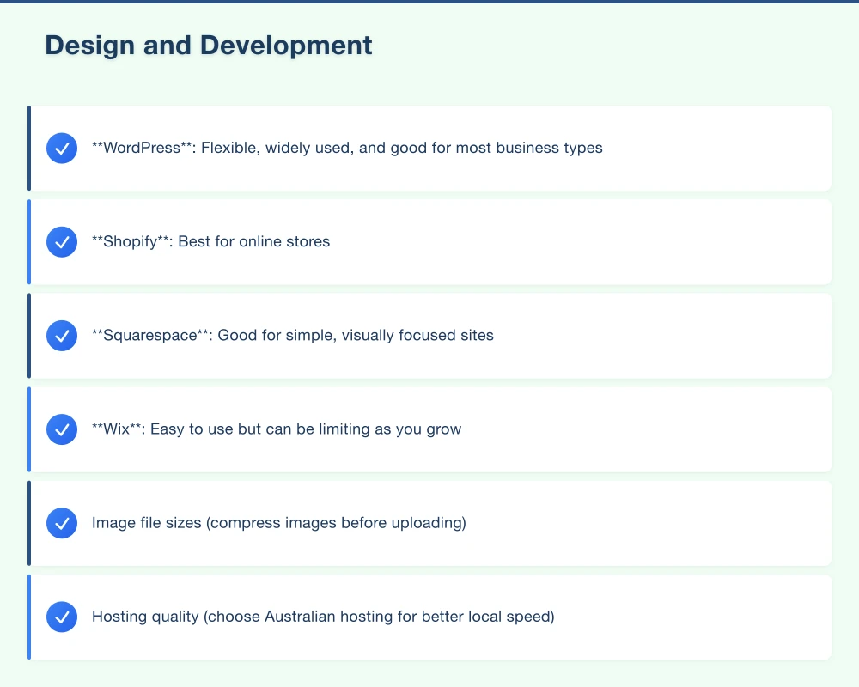Viewport: 859px width, 687px height.
Task: Select the blue circle beside Hosting quality
Action: [62, 617]
